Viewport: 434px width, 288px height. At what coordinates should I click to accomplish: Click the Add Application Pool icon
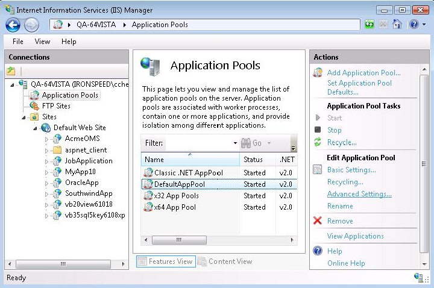318,73
